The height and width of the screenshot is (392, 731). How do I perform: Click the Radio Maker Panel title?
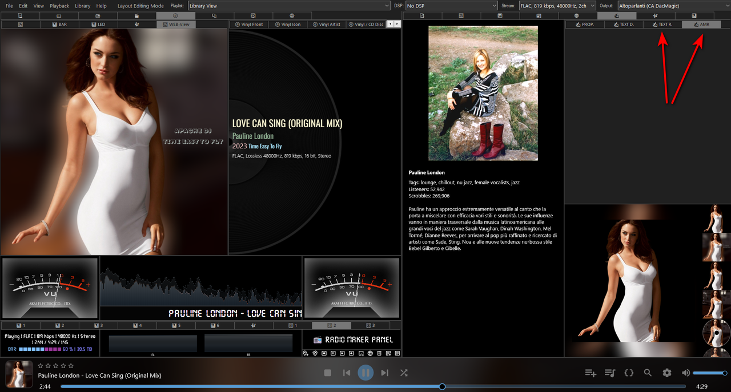pyautogui.click(x=359, y=340)
